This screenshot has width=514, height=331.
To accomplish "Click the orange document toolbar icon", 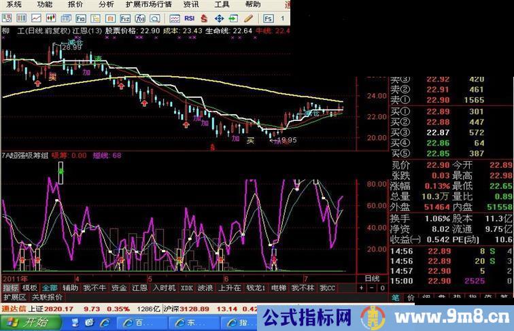I will pyautogui.click(x=110, y=18).
